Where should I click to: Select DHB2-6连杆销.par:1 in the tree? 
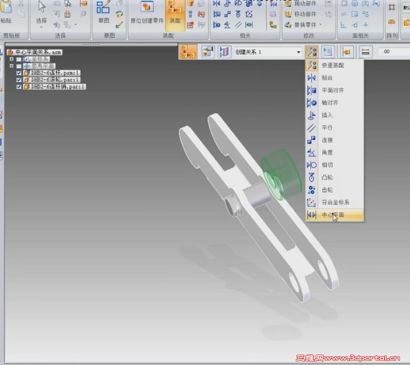coord(54,87)
